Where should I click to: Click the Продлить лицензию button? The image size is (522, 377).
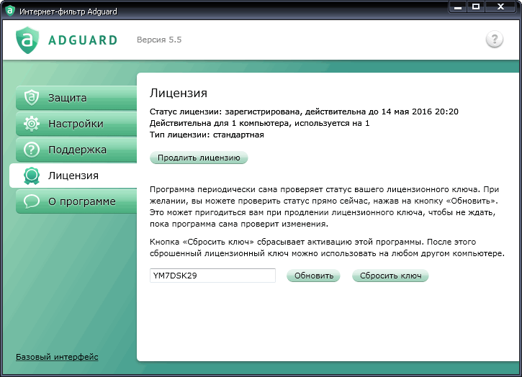coord(199,158)
